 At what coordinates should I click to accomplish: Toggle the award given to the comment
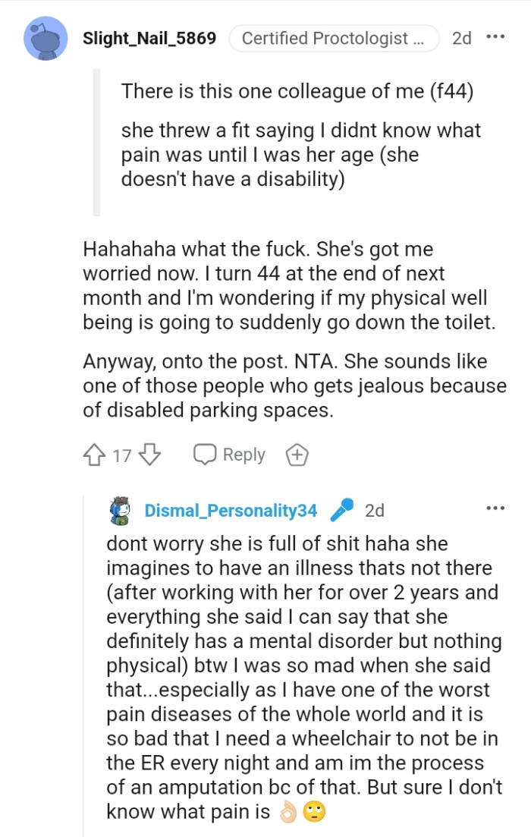coord(297,454)
